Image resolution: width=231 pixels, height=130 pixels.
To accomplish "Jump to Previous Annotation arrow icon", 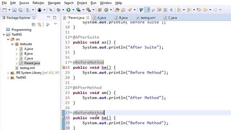I will pyautogui.click(x=189, y=10).
